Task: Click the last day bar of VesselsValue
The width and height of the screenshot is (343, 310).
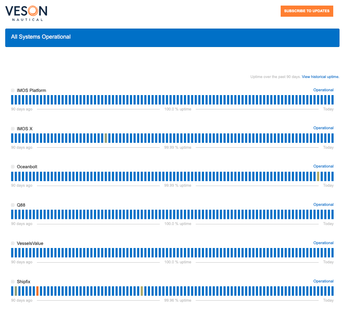Action: [332, 253]
